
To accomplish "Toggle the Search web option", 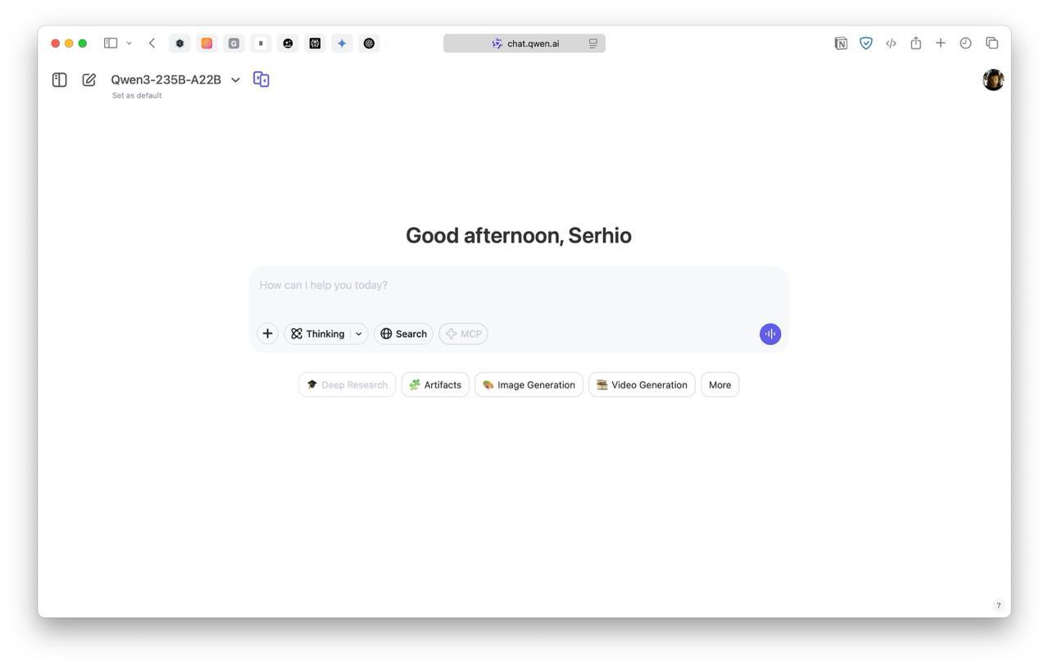I will point(403,333).
